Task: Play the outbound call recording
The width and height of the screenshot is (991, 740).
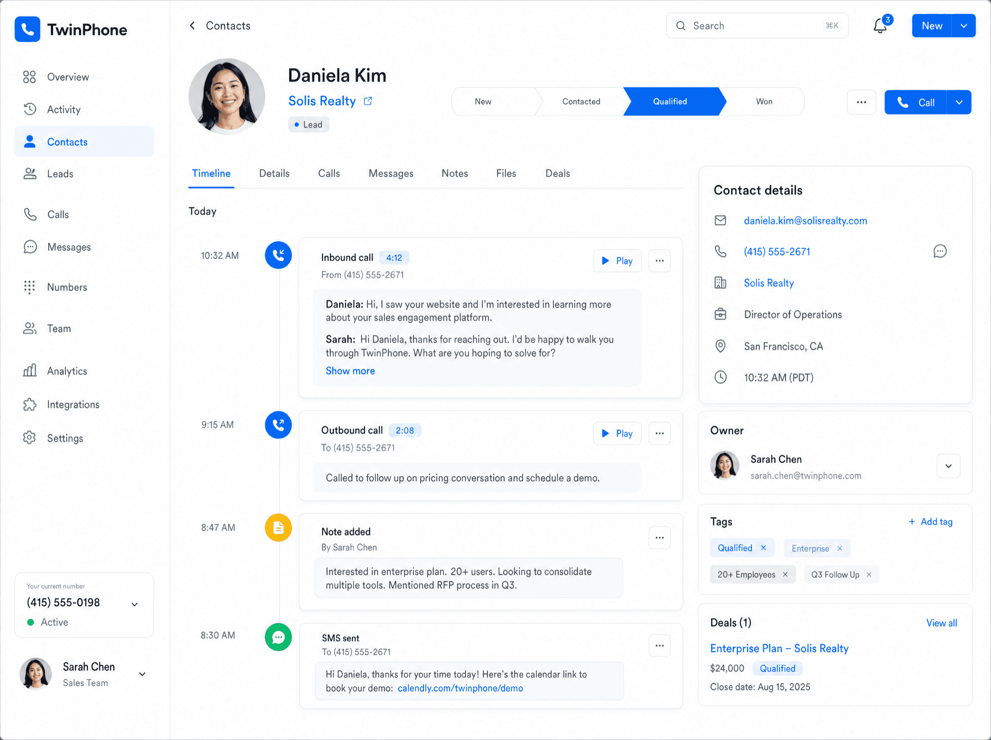Action: 617,433
